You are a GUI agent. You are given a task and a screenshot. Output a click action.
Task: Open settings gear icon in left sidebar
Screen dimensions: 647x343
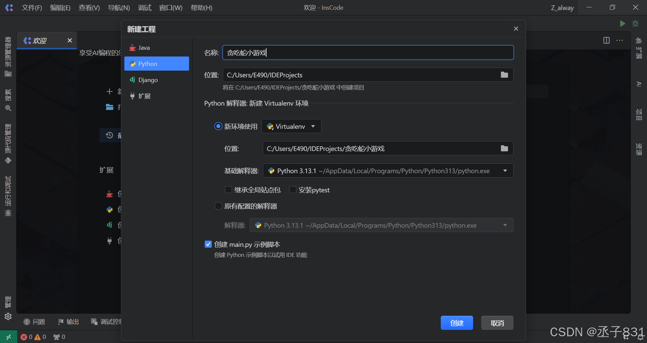coord(8,316)
